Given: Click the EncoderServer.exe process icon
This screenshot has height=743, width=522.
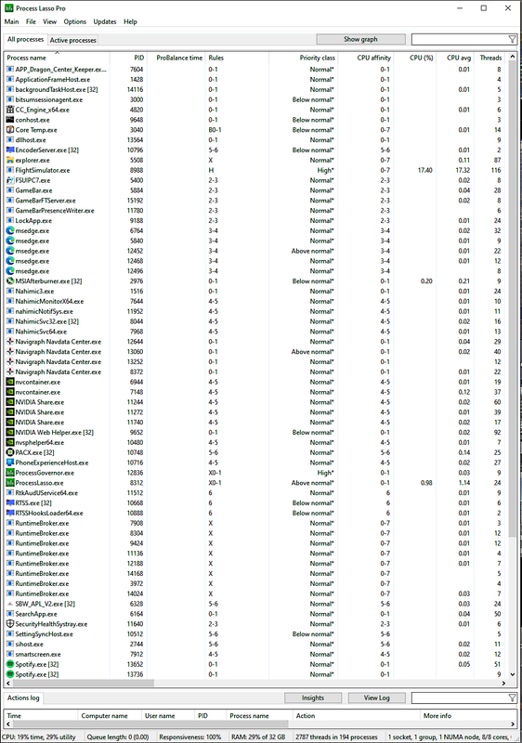Looking at the screenshot, I should 10,150.
